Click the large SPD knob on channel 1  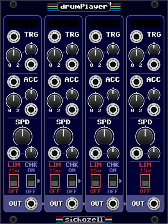[22, 136]
